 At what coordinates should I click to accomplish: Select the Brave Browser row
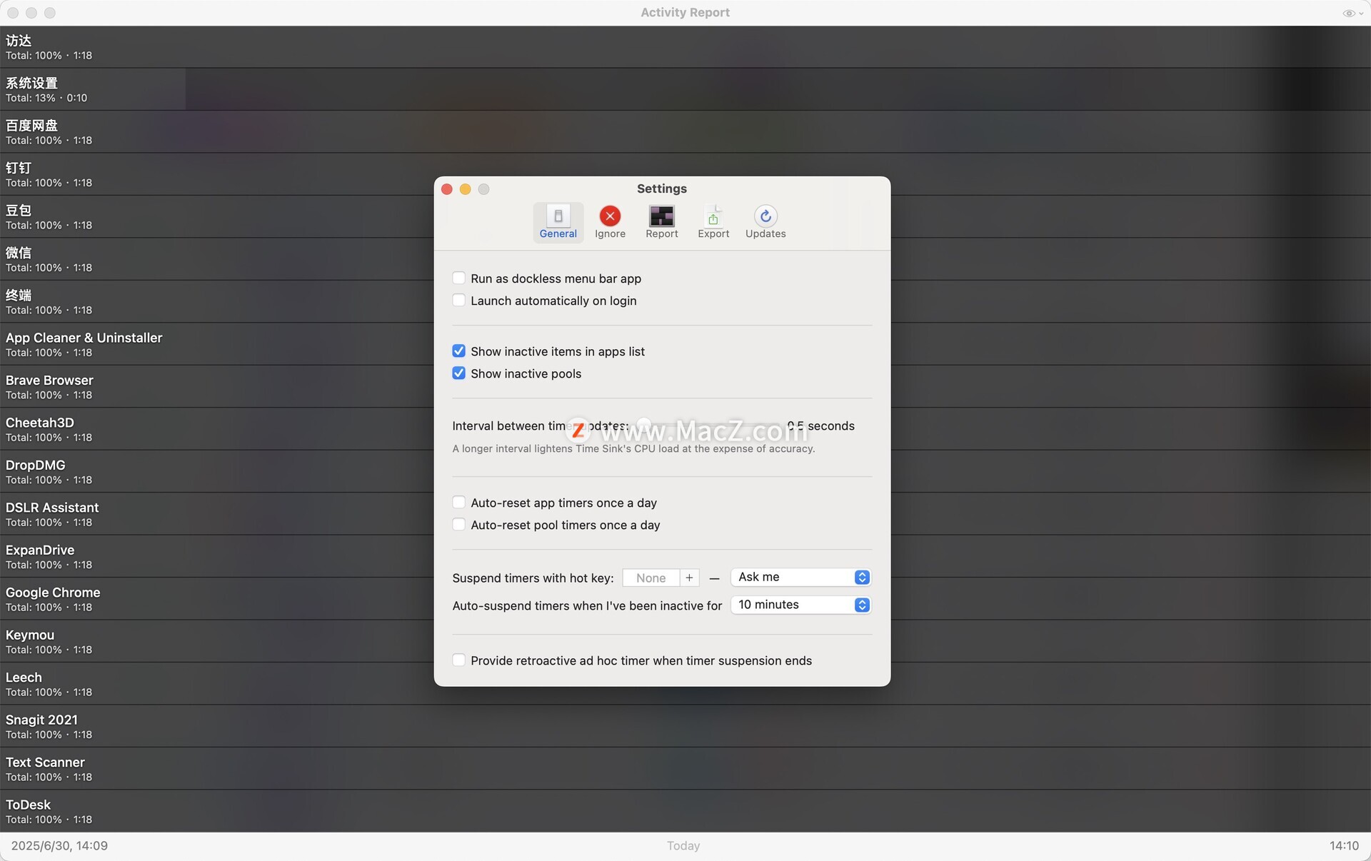tap(685, 387)
